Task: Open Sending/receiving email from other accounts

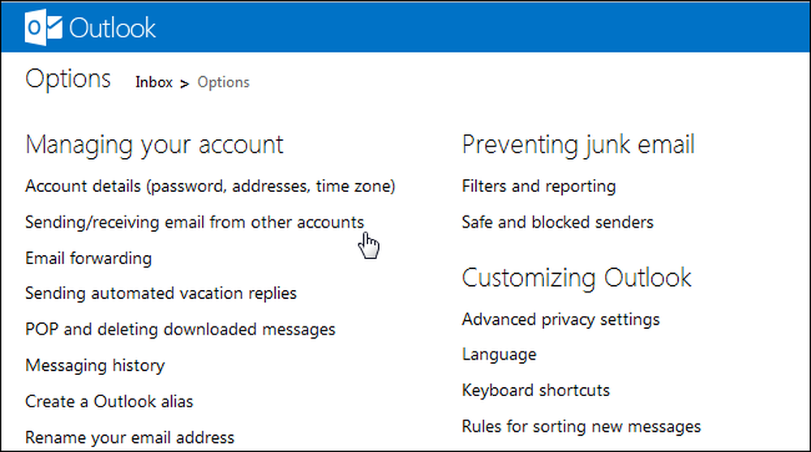Action: point(195,222)
